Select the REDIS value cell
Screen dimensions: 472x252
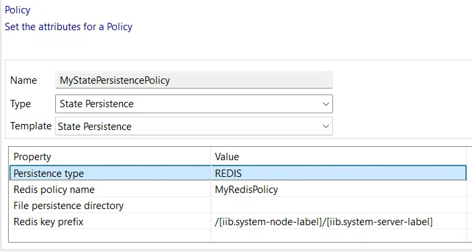click(x=338, y=174)
